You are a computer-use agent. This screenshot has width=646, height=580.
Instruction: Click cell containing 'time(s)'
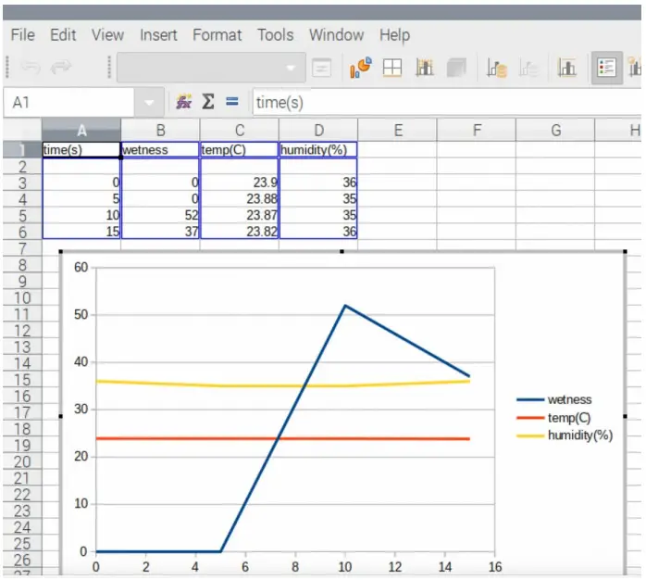[x=81, y=150]
